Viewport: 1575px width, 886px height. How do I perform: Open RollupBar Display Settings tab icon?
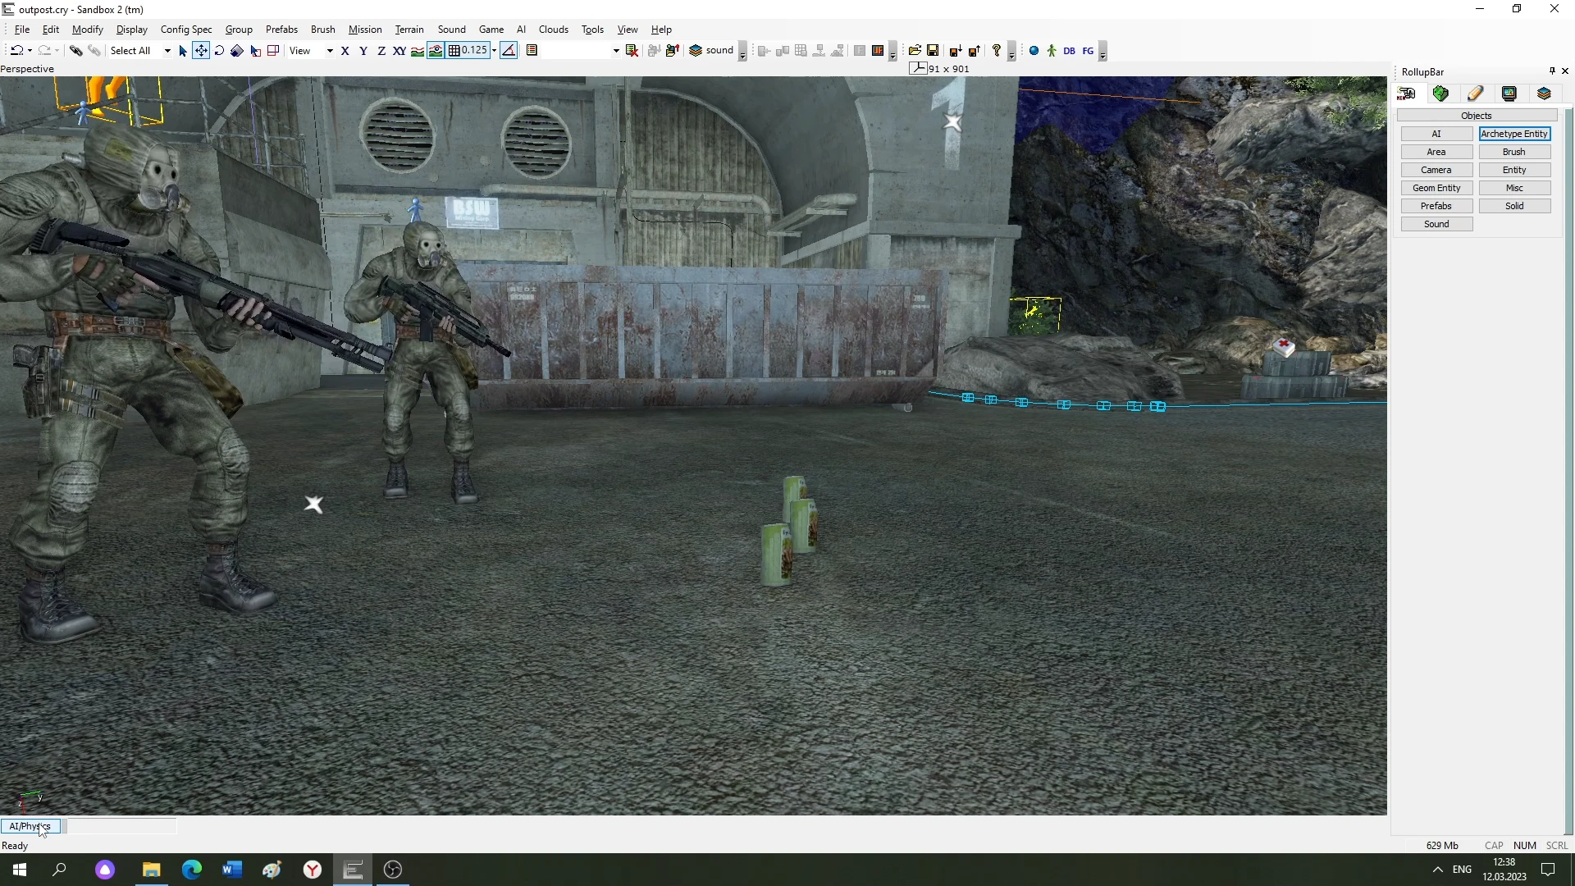[x=1509, y=94]
